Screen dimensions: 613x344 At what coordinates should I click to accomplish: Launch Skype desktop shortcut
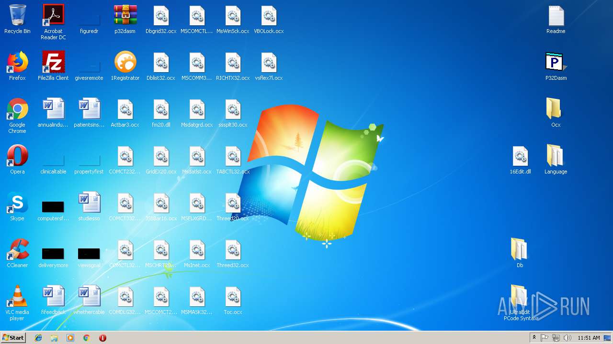tap(17, 203)
